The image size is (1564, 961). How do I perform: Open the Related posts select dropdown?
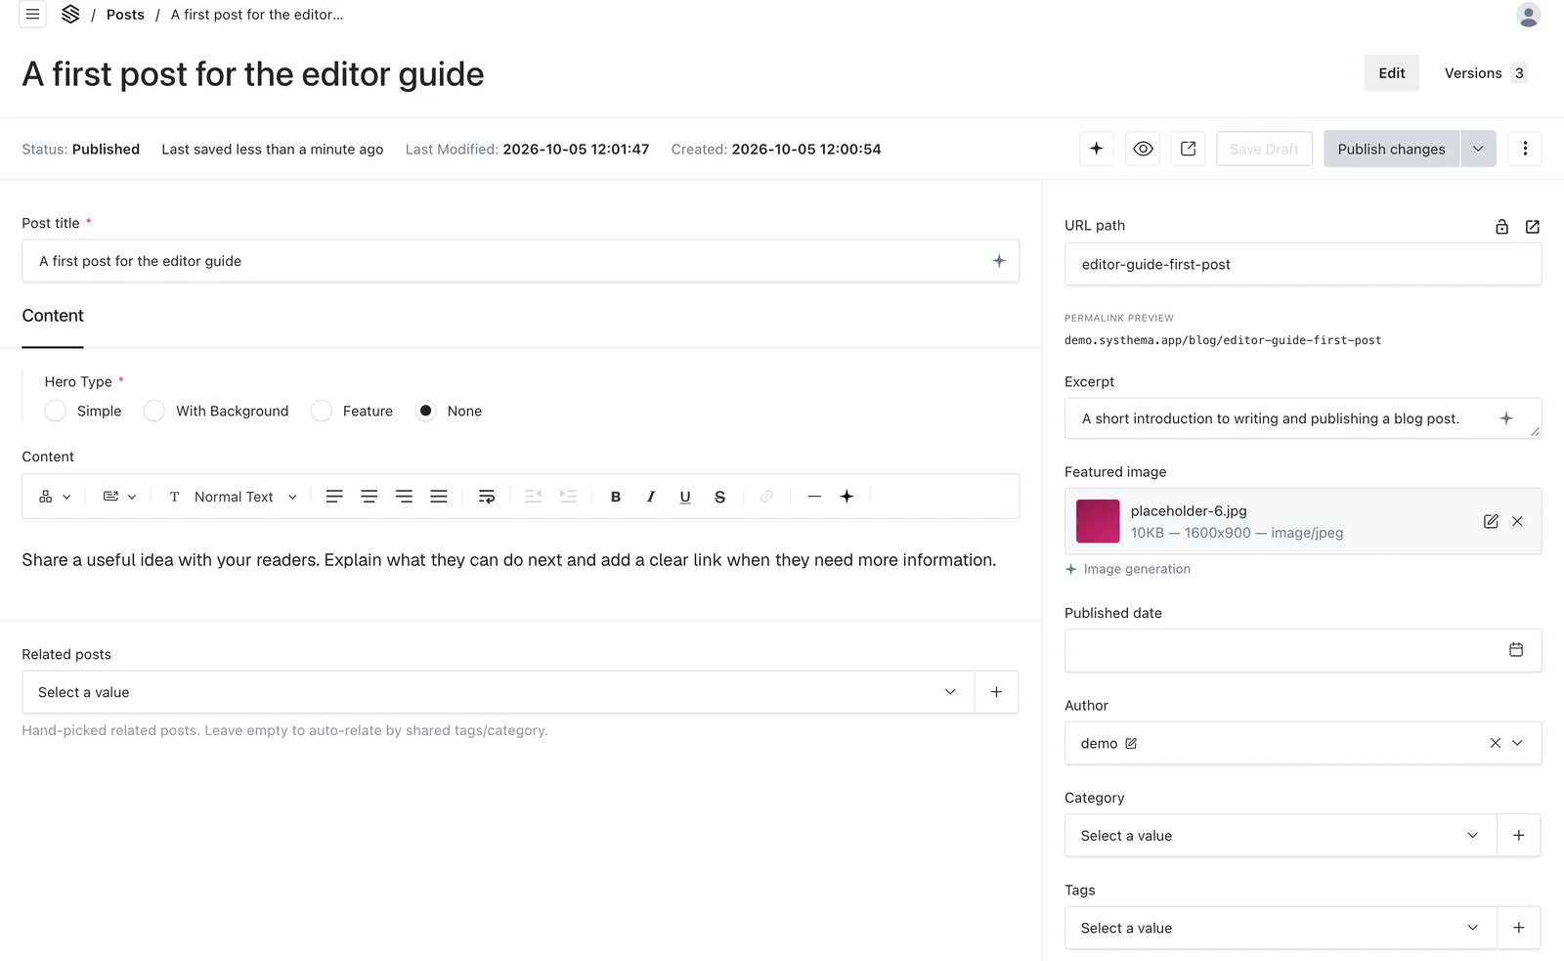498,692
